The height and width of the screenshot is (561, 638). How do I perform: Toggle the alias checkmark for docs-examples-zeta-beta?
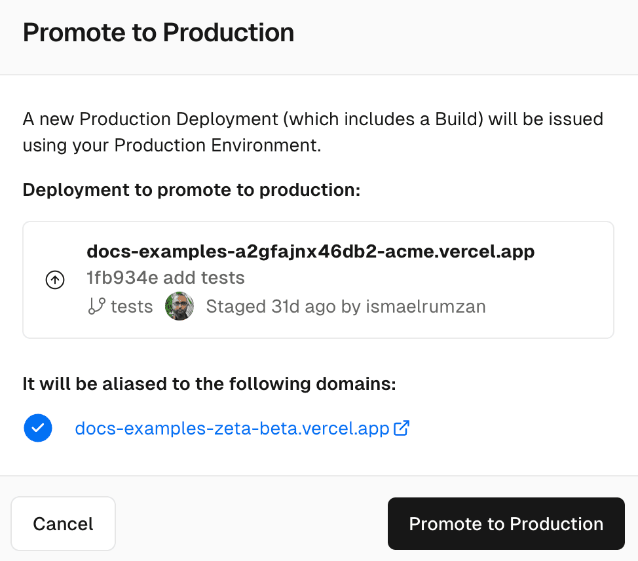[37, 427]
